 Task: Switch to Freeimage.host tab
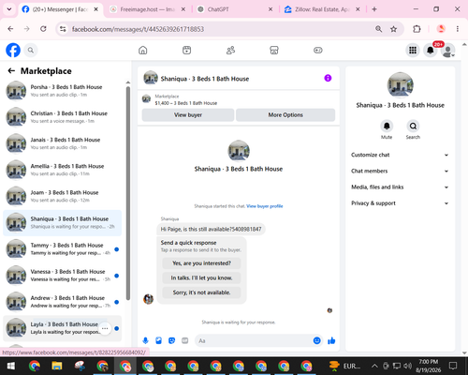147,9
